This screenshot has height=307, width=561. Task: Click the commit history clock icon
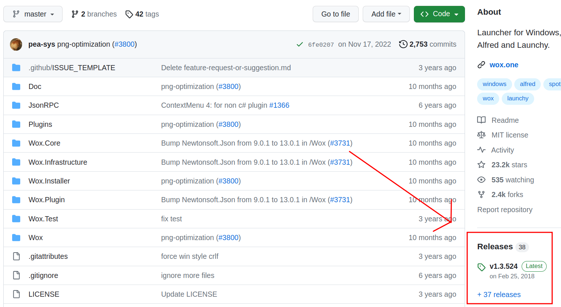pos(403,44)
